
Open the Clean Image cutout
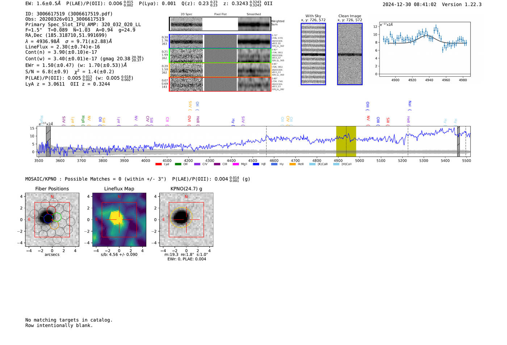[x=350, y=54]
